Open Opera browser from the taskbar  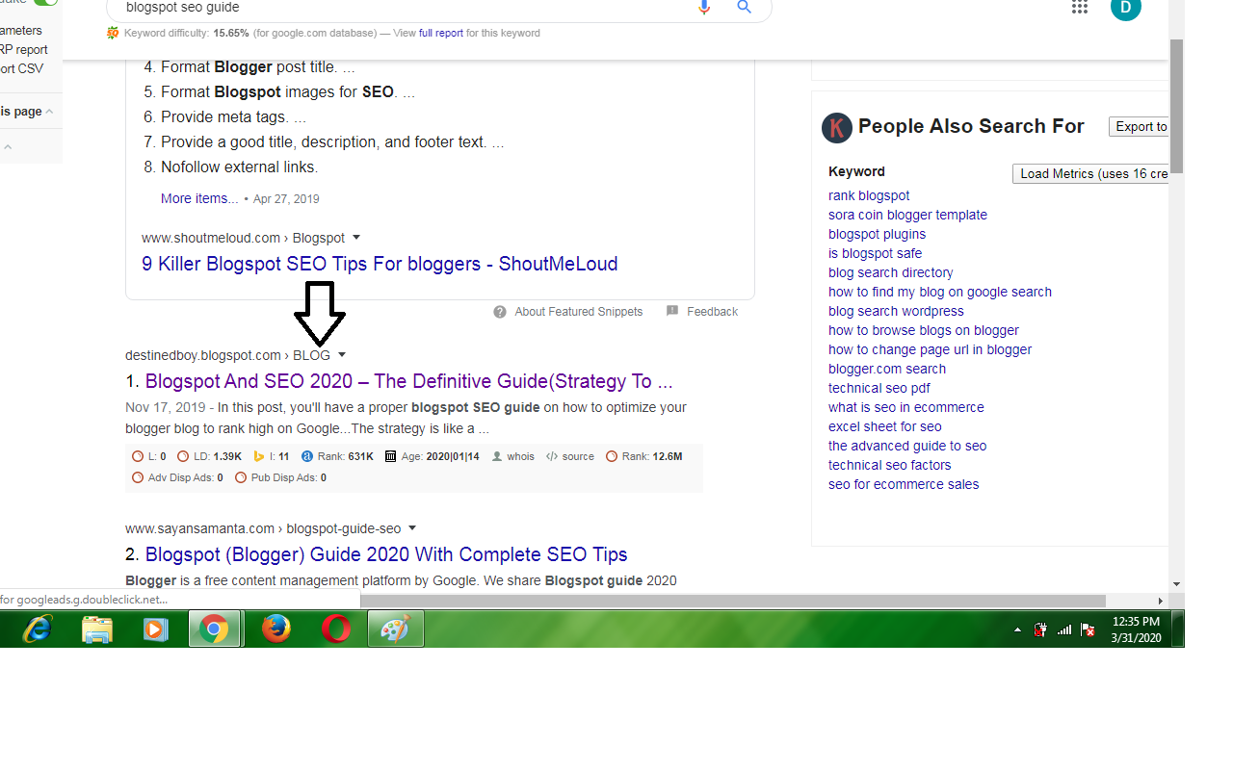[x=335, y=629]
